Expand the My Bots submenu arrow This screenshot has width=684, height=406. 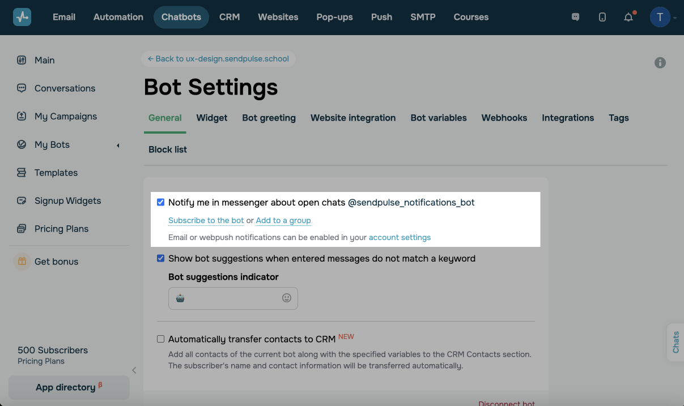(x=118, y=146)
